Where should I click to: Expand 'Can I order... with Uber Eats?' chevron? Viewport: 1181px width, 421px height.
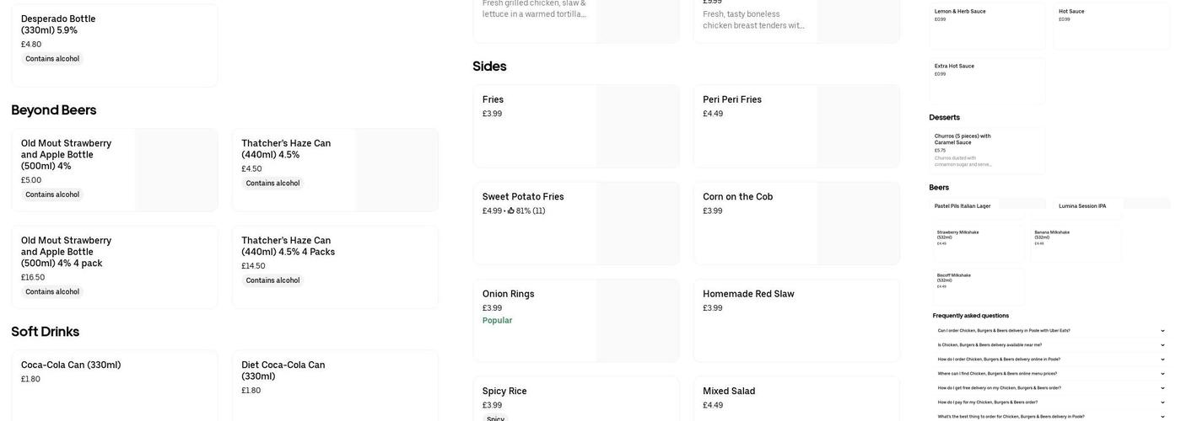click(1162, 331)
